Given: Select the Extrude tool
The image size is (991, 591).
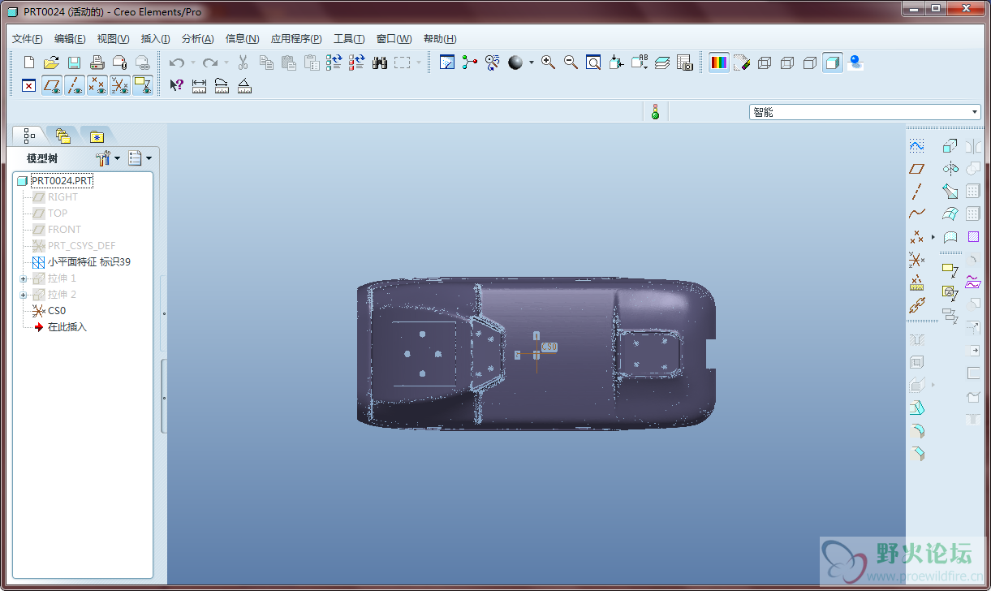Looking at the screenshot, I should pyautogui.click(x=950, y=146).
